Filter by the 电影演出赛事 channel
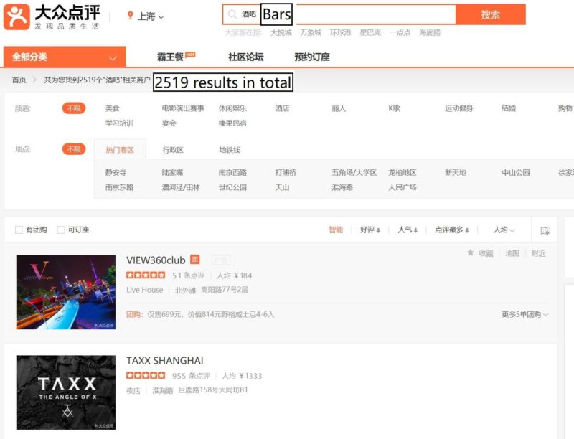This screenshot has width=574, height=439. (x=183, y=108)
